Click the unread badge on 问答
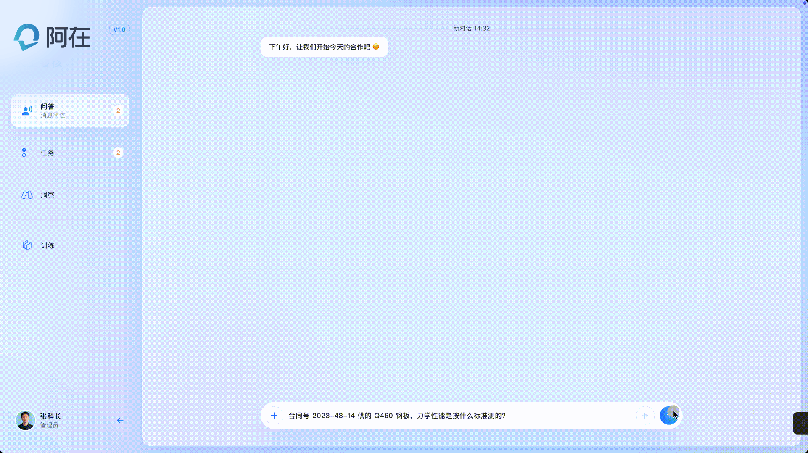This screenshot has width=808, height=453. (x=118, y=111)
